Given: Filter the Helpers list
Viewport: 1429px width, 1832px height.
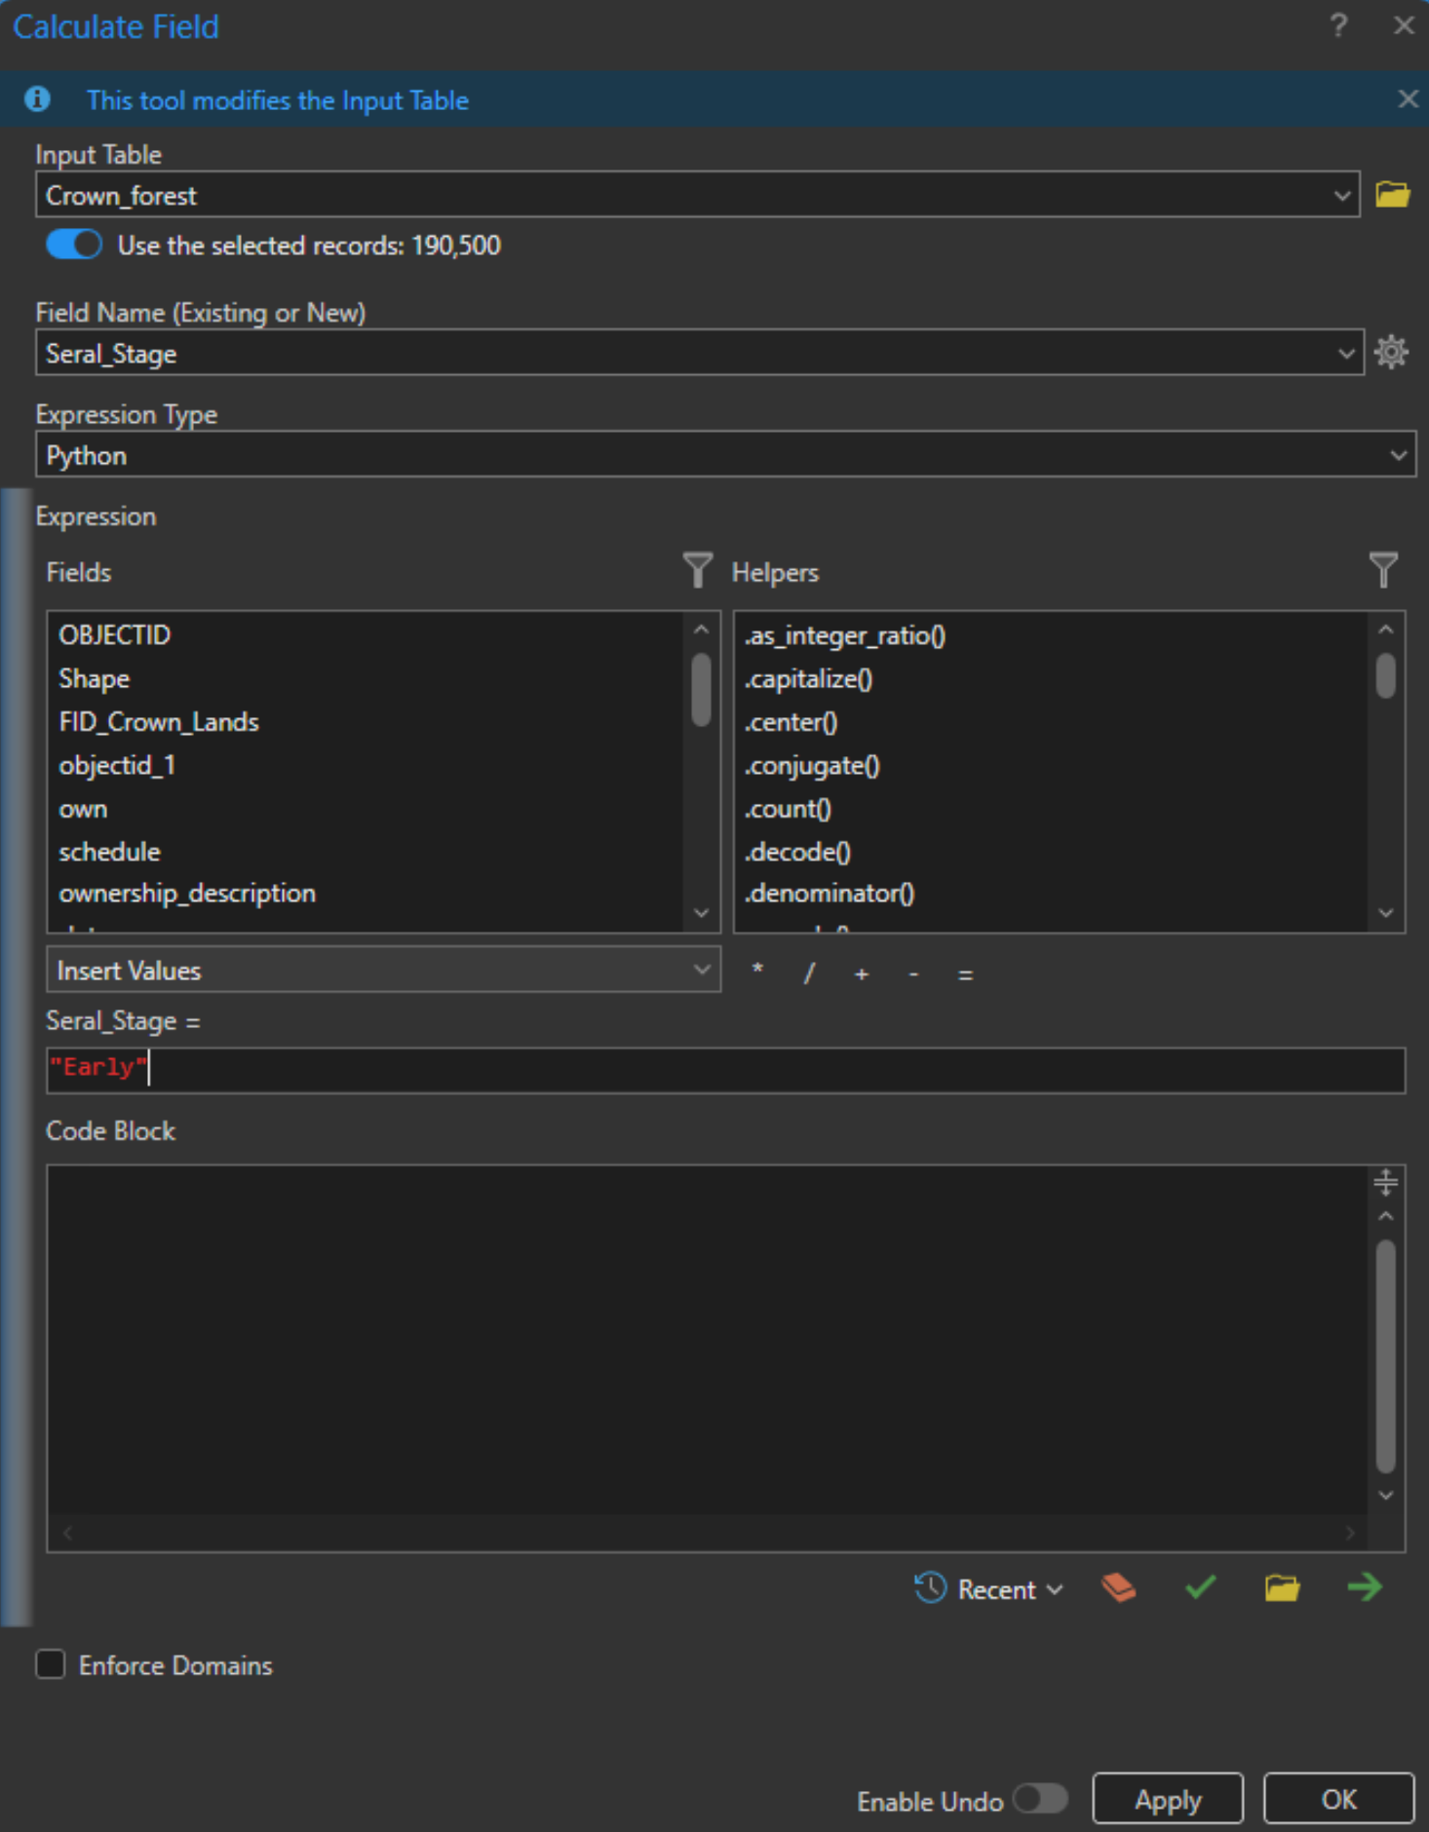Looking at the screenshot, I should coord(1382,570).
